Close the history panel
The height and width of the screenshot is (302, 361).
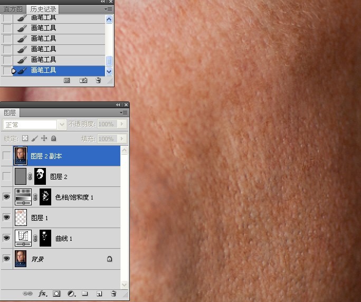pyautogui.click(x=111, y=2)
